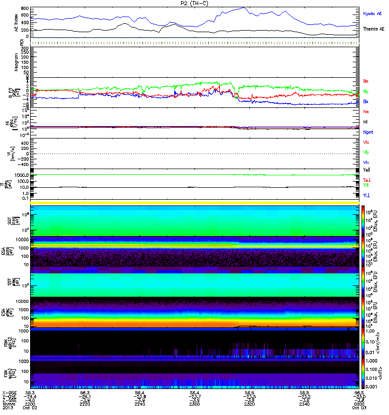Click the plot title "P2 (TH-C)"
The width and height of the screenshot is (389, 415).
(194, 3)
